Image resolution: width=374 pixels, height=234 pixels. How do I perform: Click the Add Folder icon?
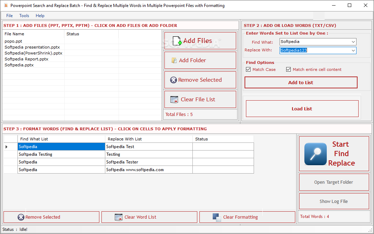(174, 60)
